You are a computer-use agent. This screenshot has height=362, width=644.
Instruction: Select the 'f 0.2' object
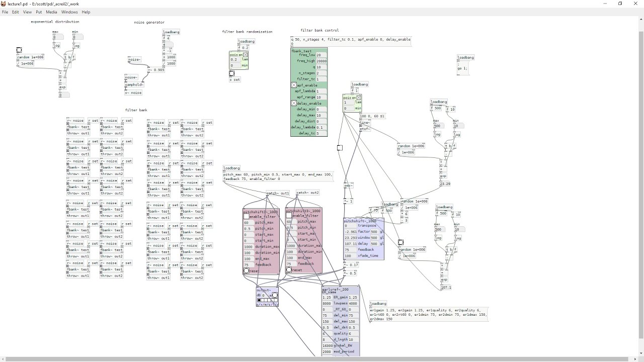[x=244, y=48]
